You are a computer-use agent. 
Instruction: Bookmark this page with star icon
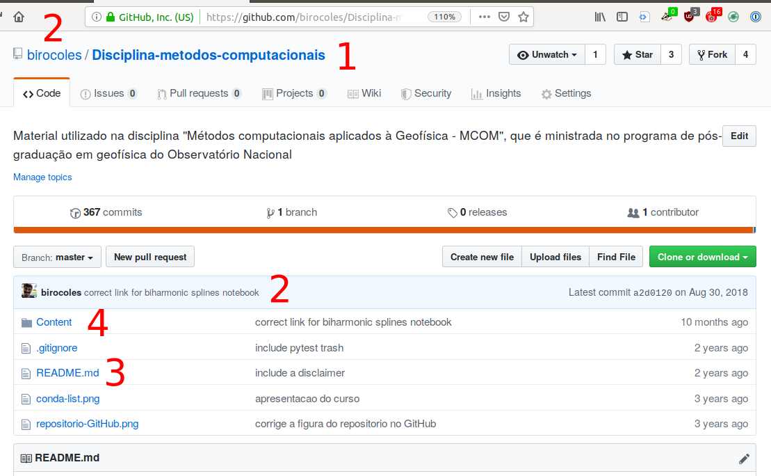(x=524, y=17)
